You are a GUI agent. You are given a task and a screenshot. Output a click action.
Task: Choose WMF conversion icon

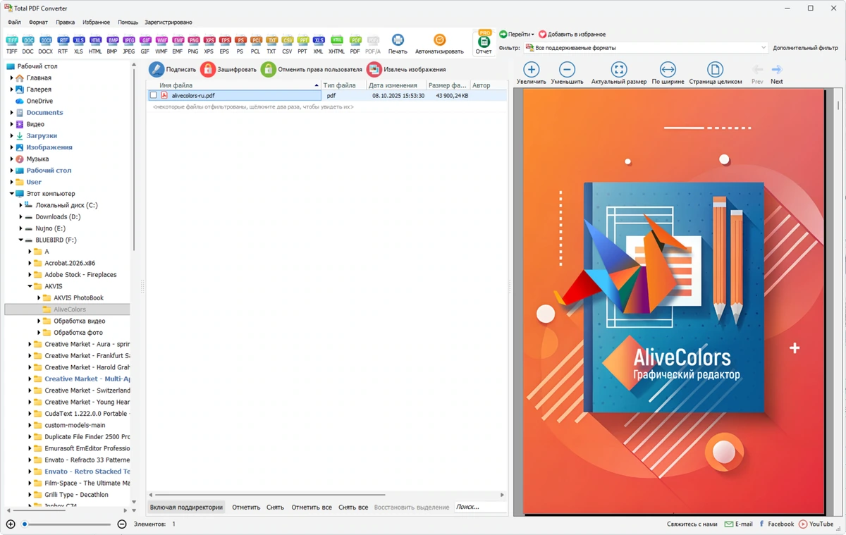(x=161, y=45)
